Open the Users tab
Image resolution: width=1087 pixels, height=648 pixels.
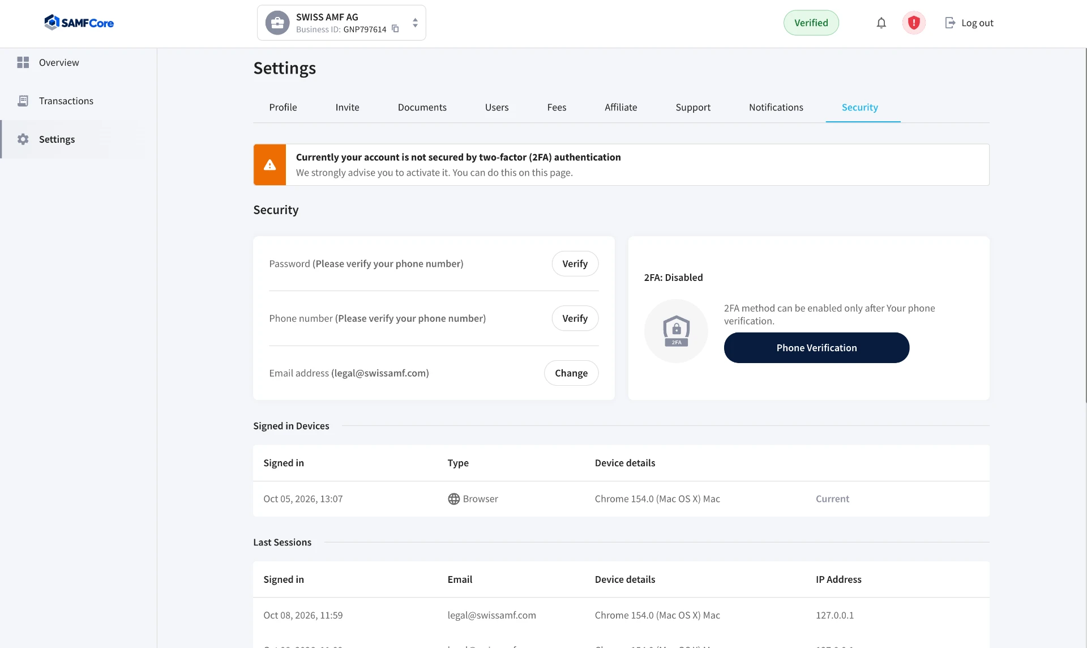[x=497, y=107]
